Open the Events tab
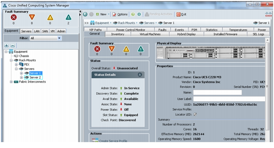The image size is (274, 148). pyautogui.click(x=179, y=30)
